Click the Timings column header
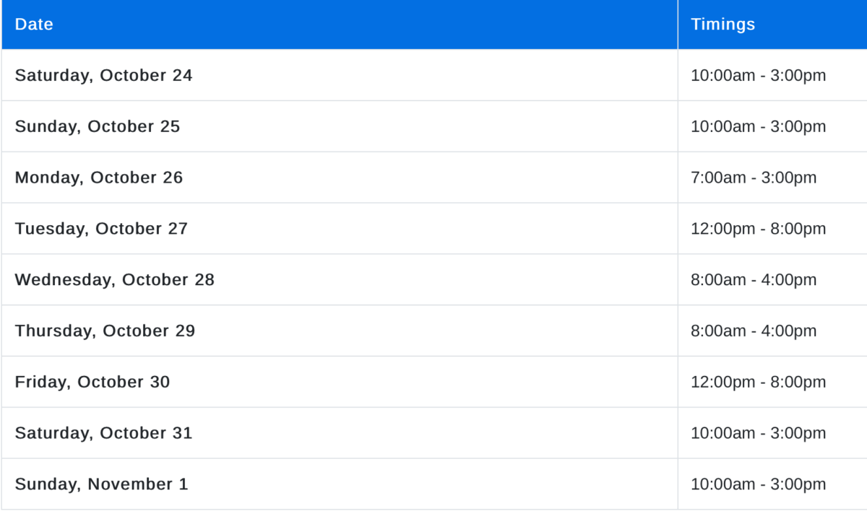867x511 pixels. 722,25
